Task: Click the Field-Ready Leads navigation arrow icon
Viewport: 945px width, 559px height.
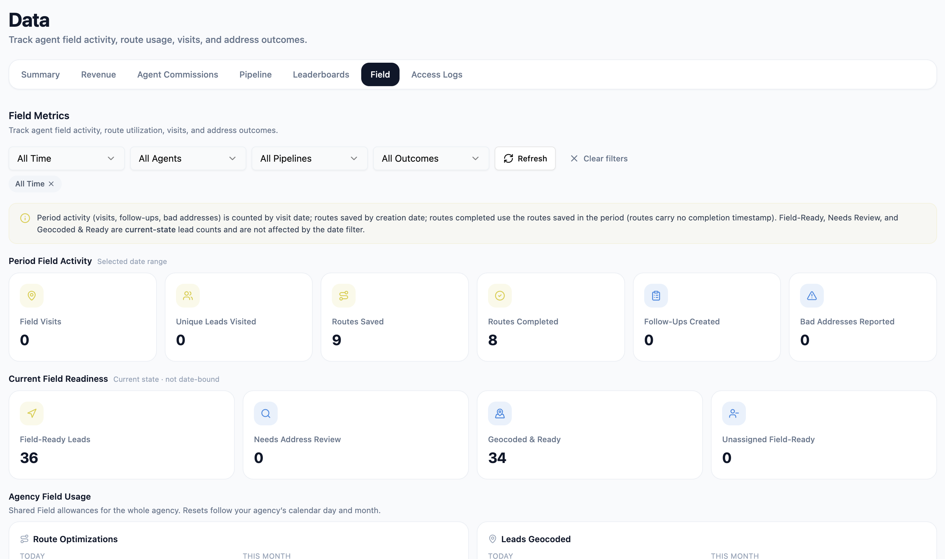Action: 32,413
